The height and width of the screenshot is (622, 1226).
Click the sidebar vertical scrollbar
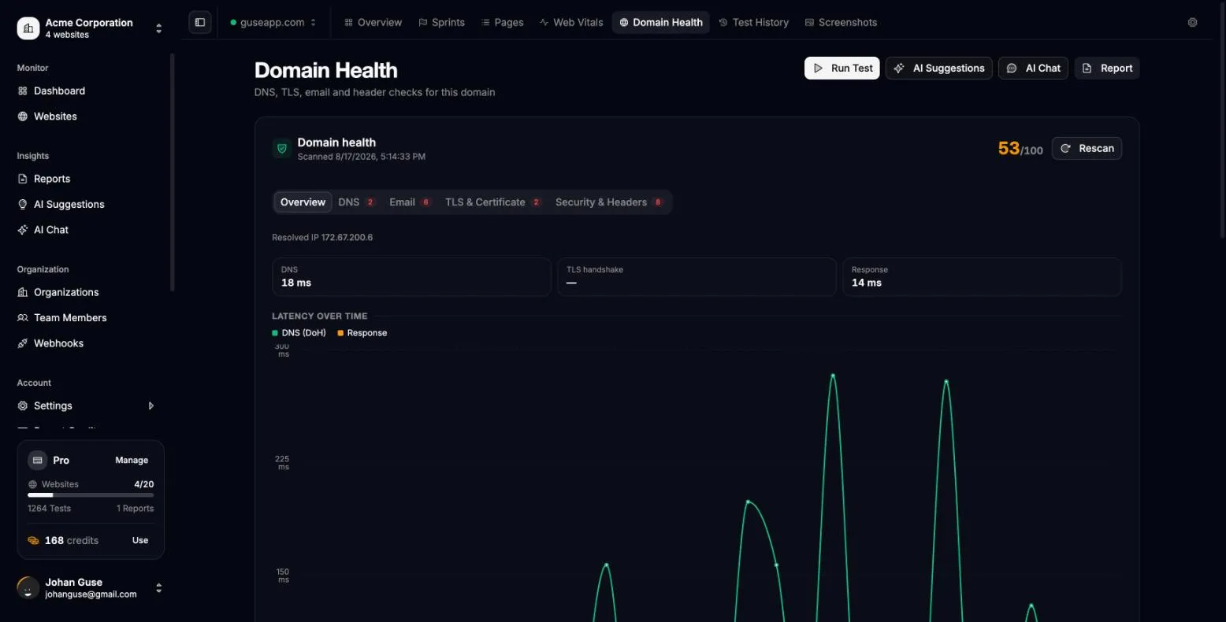pos(173,172)
